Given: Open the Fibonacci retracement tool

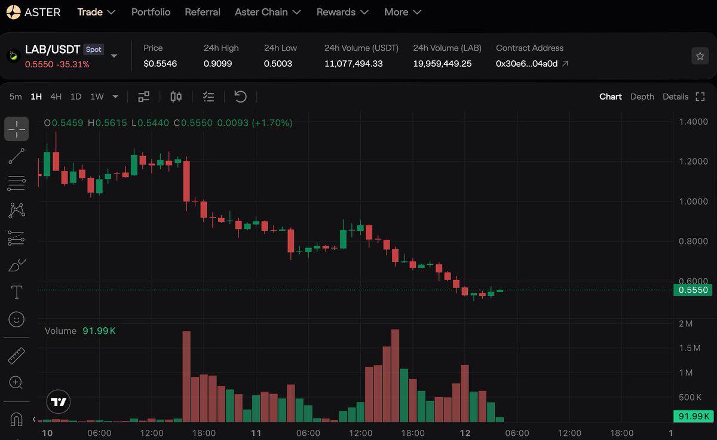Looking at the screenshot, I should pyautogui.click(x=17, y=183).
